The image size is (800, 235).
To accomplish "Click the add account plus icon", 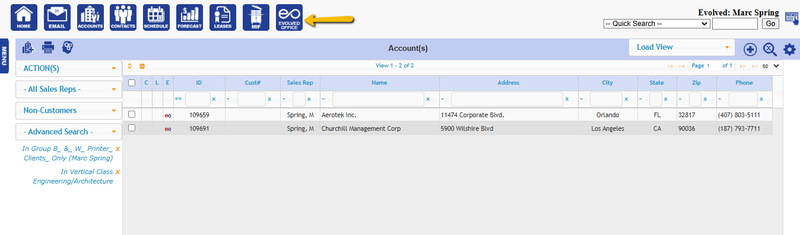I will point(750,49).
